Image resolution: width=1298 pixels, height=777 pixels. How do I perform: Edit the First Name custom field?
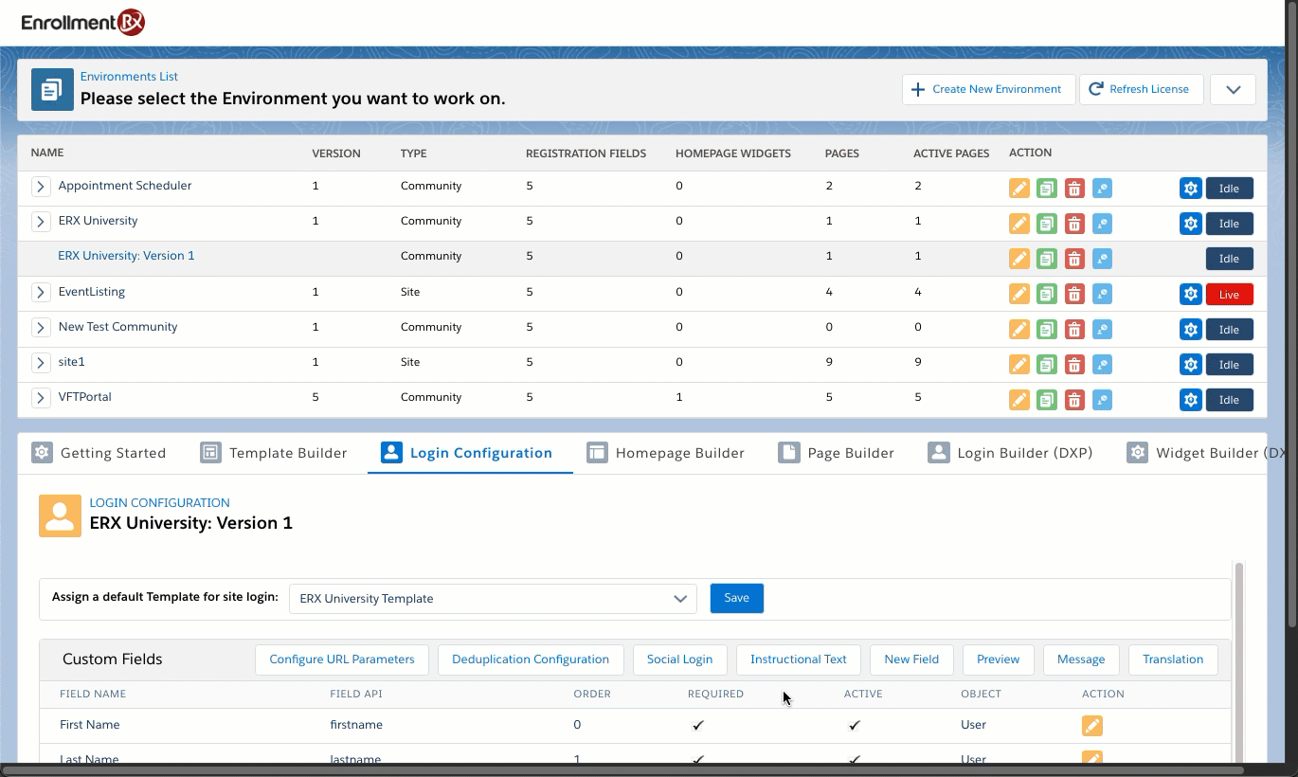point(1091,726)
